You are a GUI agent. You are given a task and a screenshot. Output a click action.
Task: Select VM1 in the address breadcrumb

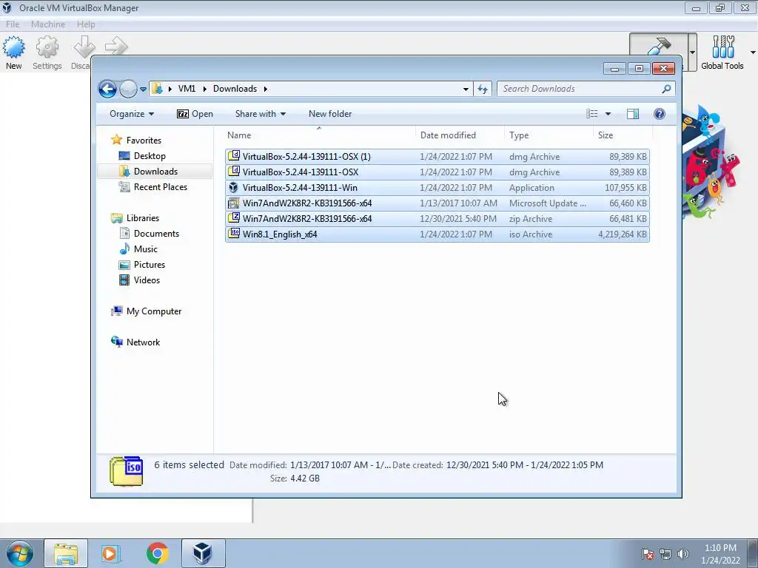tap(187, 89)
